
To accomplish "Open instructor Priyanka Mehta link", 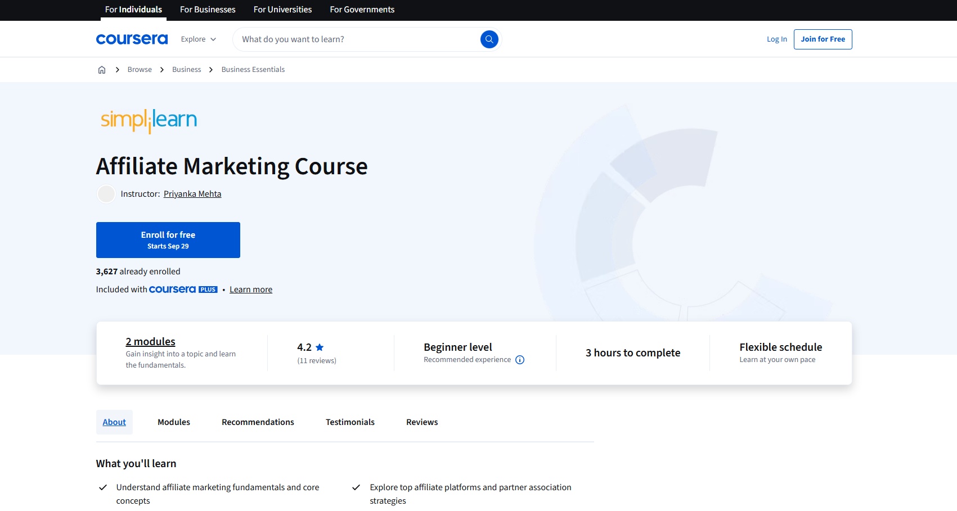I will [192, 194].
